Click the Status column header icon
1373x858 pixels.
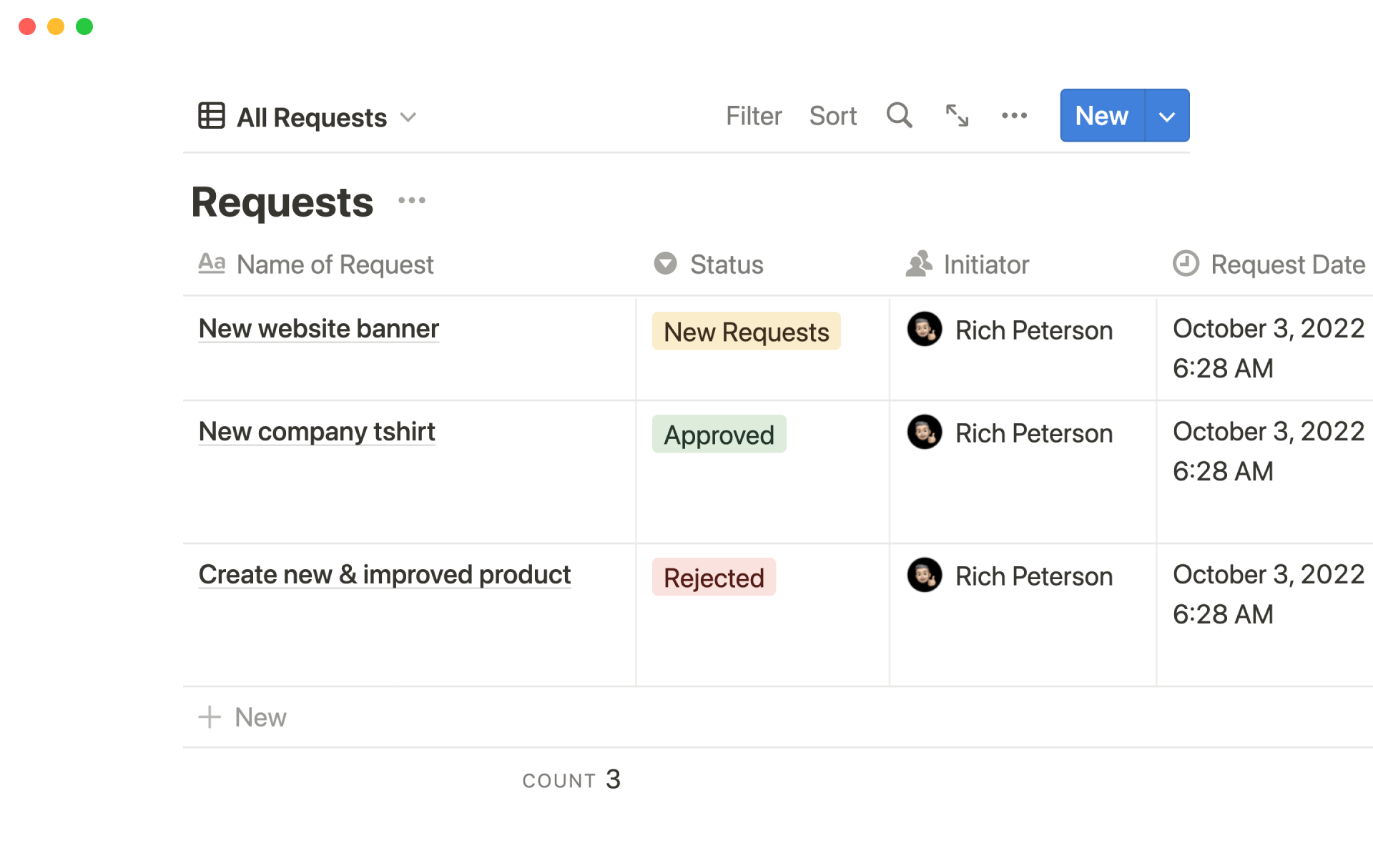(x=665, y=264)
